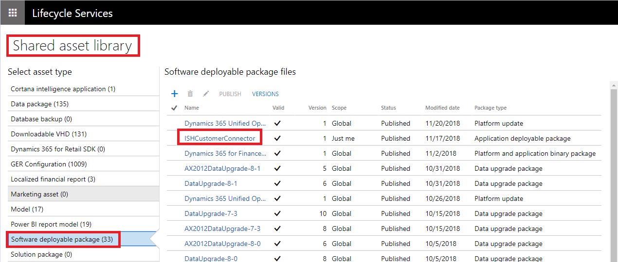Open the Dynamics 365 for Finance package link

[225, 153]
